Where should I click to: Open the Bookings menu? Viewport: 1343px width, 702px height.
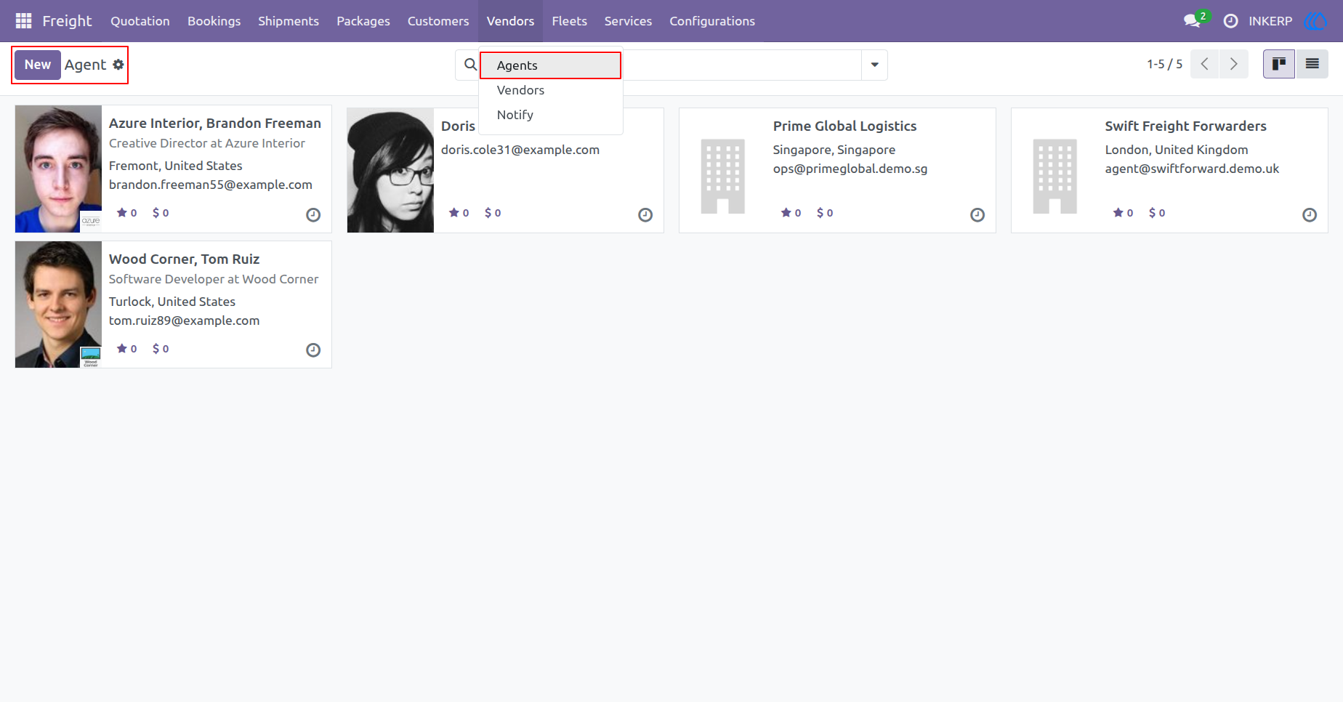coord(214,21)
